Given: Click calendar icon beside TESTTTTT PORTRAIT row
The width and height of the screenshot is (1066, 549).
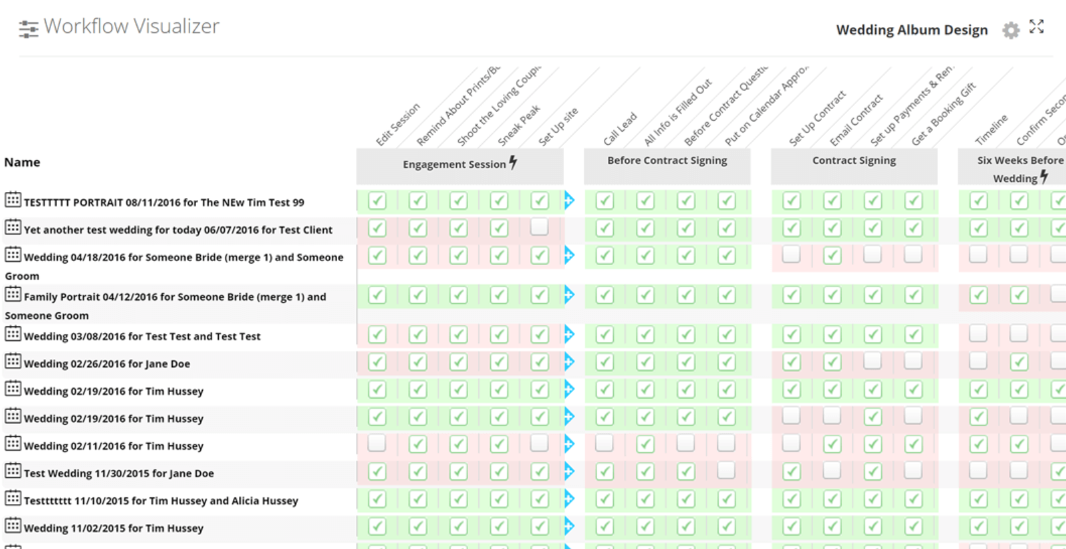Looking at the screenshot, I should pyautogui.click(x=13, y=200).
